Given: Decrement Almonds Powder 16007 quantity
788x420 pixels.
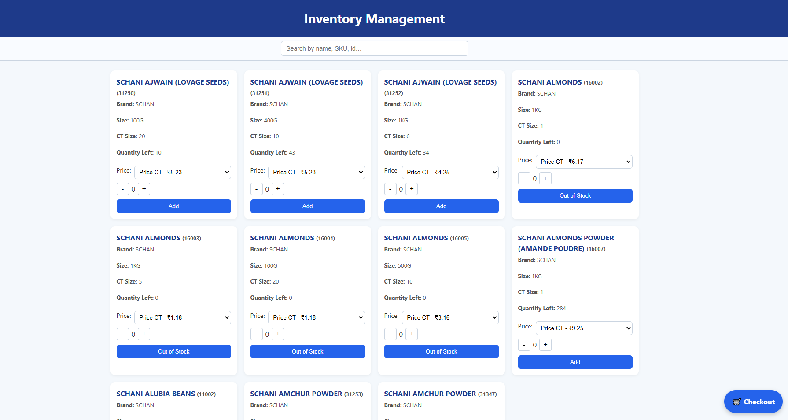Looking at the screenshot, I should click(524, 345).
